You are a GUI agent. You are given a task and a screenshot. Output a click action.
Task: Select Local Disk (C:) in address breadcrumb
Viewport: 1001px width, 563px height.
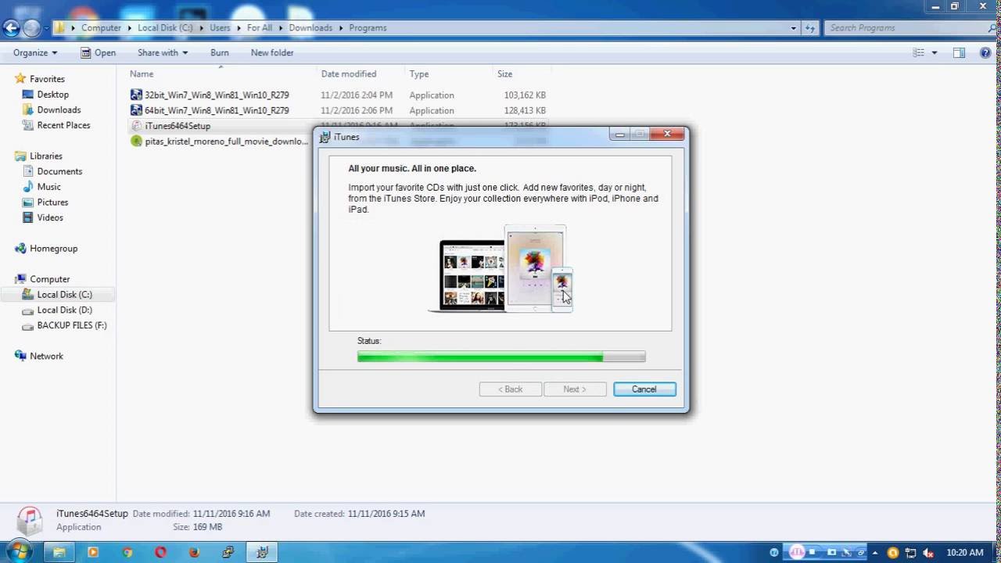coord(165,28)
